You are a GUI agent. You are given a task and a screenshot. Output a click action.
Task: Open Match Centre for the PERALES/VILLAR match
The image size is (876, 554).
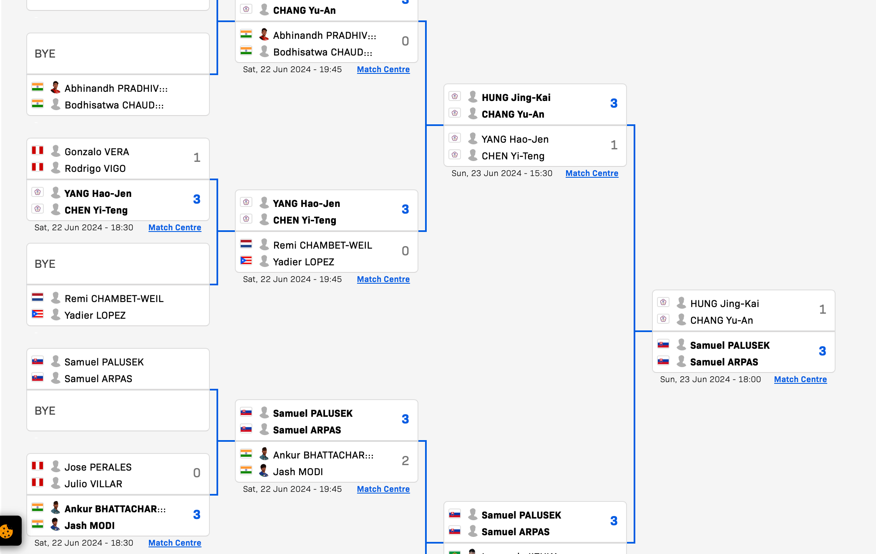[174, 543]
